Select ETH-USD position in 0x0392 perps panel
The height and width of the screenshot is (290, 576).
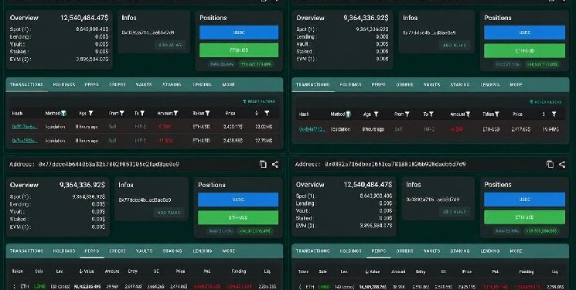524,217
